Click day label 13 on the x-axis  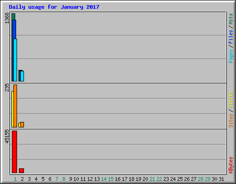pos(97,179)
